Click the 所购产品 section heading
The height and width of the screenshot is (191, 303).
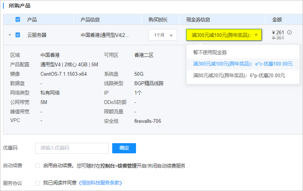20,6
